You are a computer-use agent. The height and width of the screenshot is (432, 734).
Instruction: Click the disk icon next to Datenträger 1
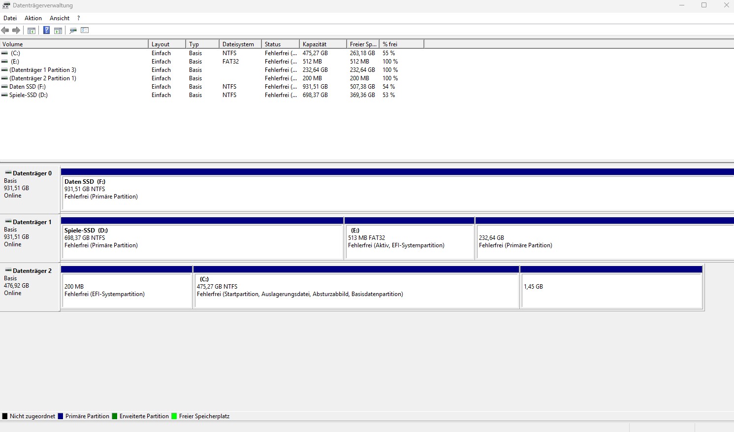tap(8, 222)
